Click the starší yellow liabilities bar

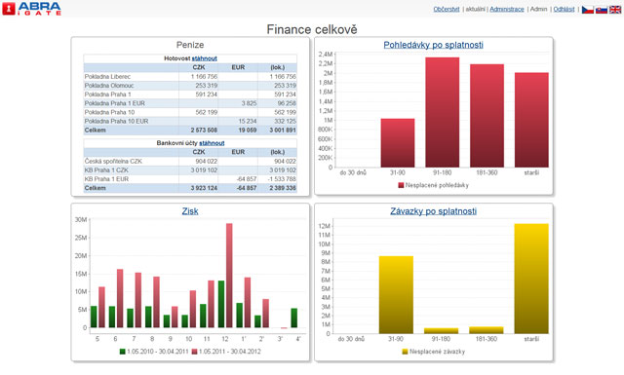click(x=531, y=279)
